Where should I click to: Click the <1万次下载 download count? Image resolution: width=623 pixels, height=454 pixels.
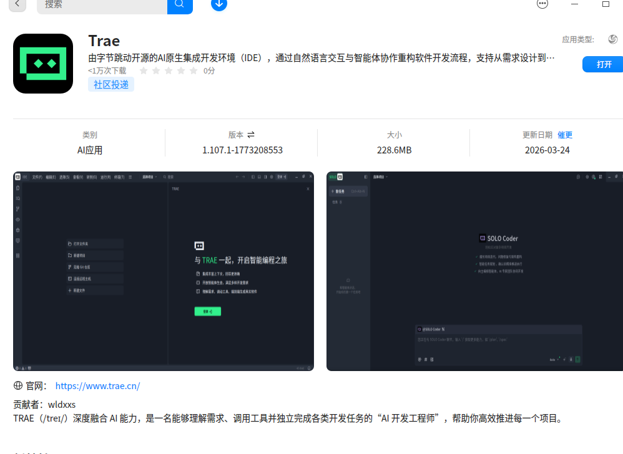[107, 70]
